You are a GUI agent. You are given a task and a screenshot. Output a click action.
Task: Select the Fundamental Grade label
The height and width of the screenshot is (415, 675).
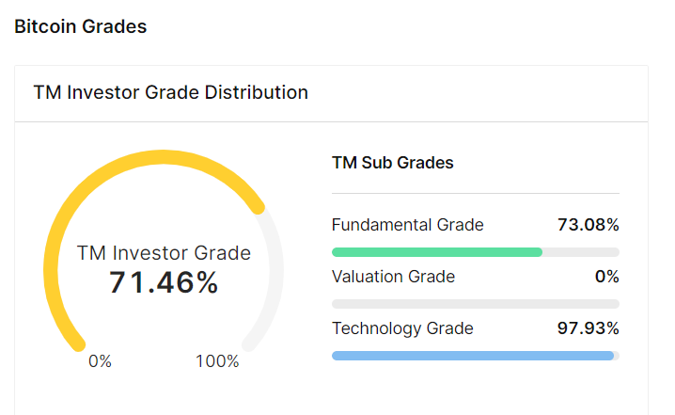pos(408,225)
